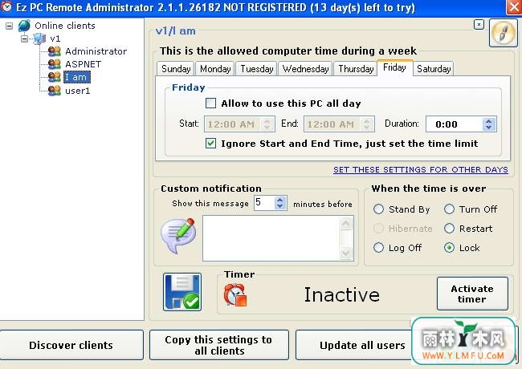Screen dimensions: 522x369
Task: Click the Administrator user icon
Action: [55, 51]
